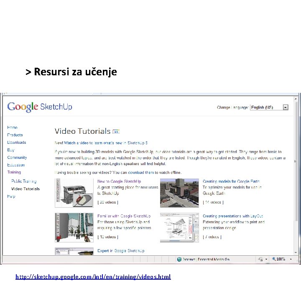
Task: Open Creating presentations with LayOut link
Action: 233,216
